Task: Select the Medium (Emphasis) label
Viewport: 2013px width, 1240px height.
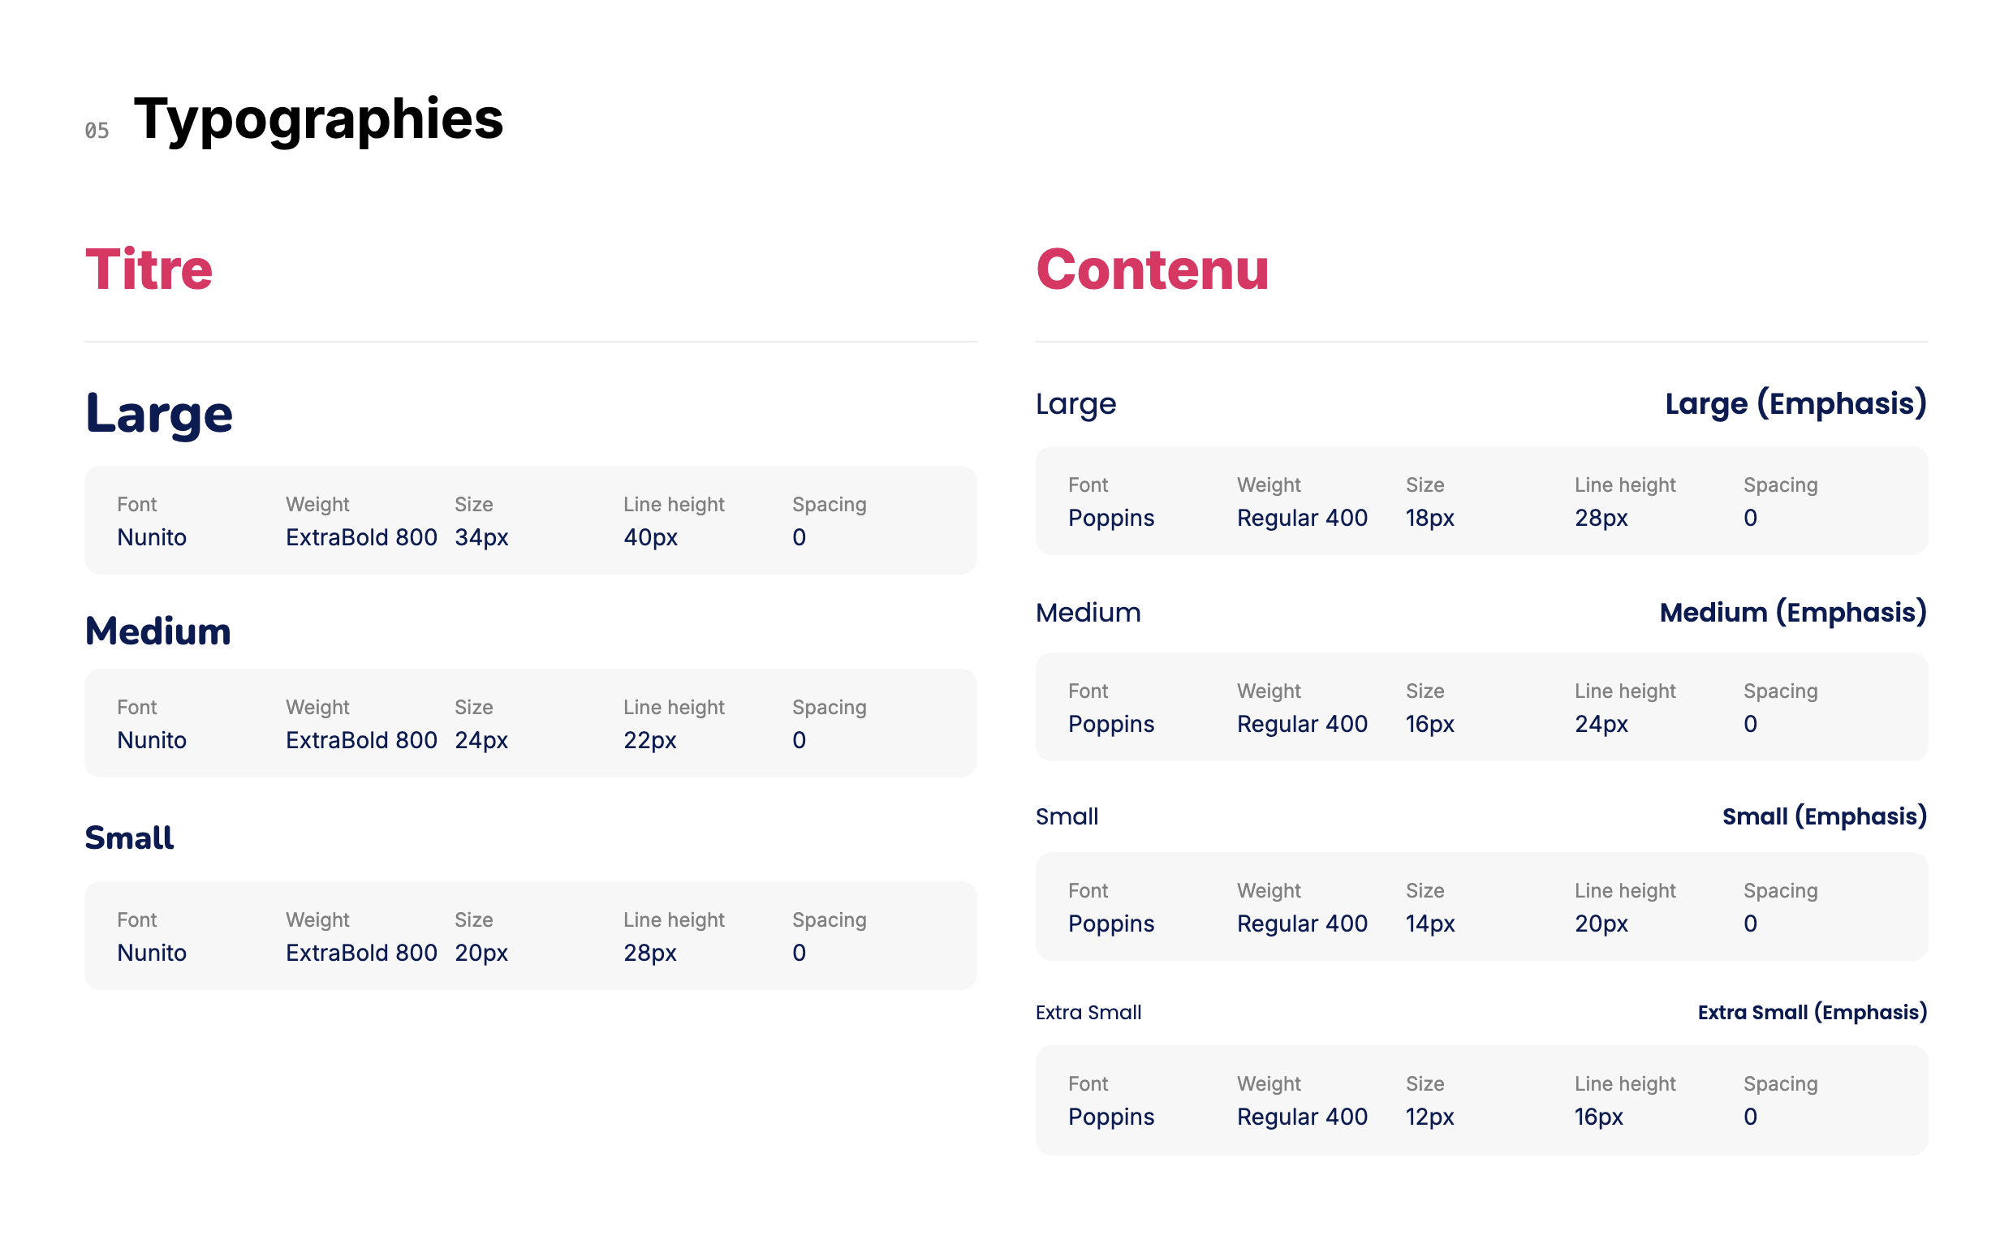Action: (1793, 613)
